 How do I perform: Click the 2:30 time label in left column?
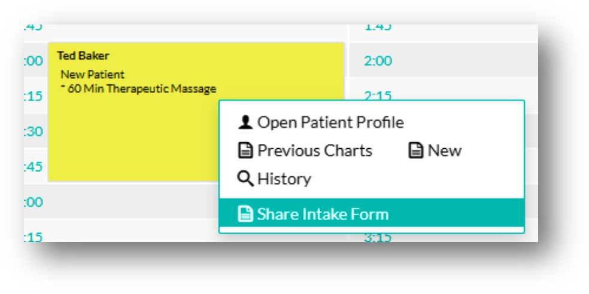(34, 131)
